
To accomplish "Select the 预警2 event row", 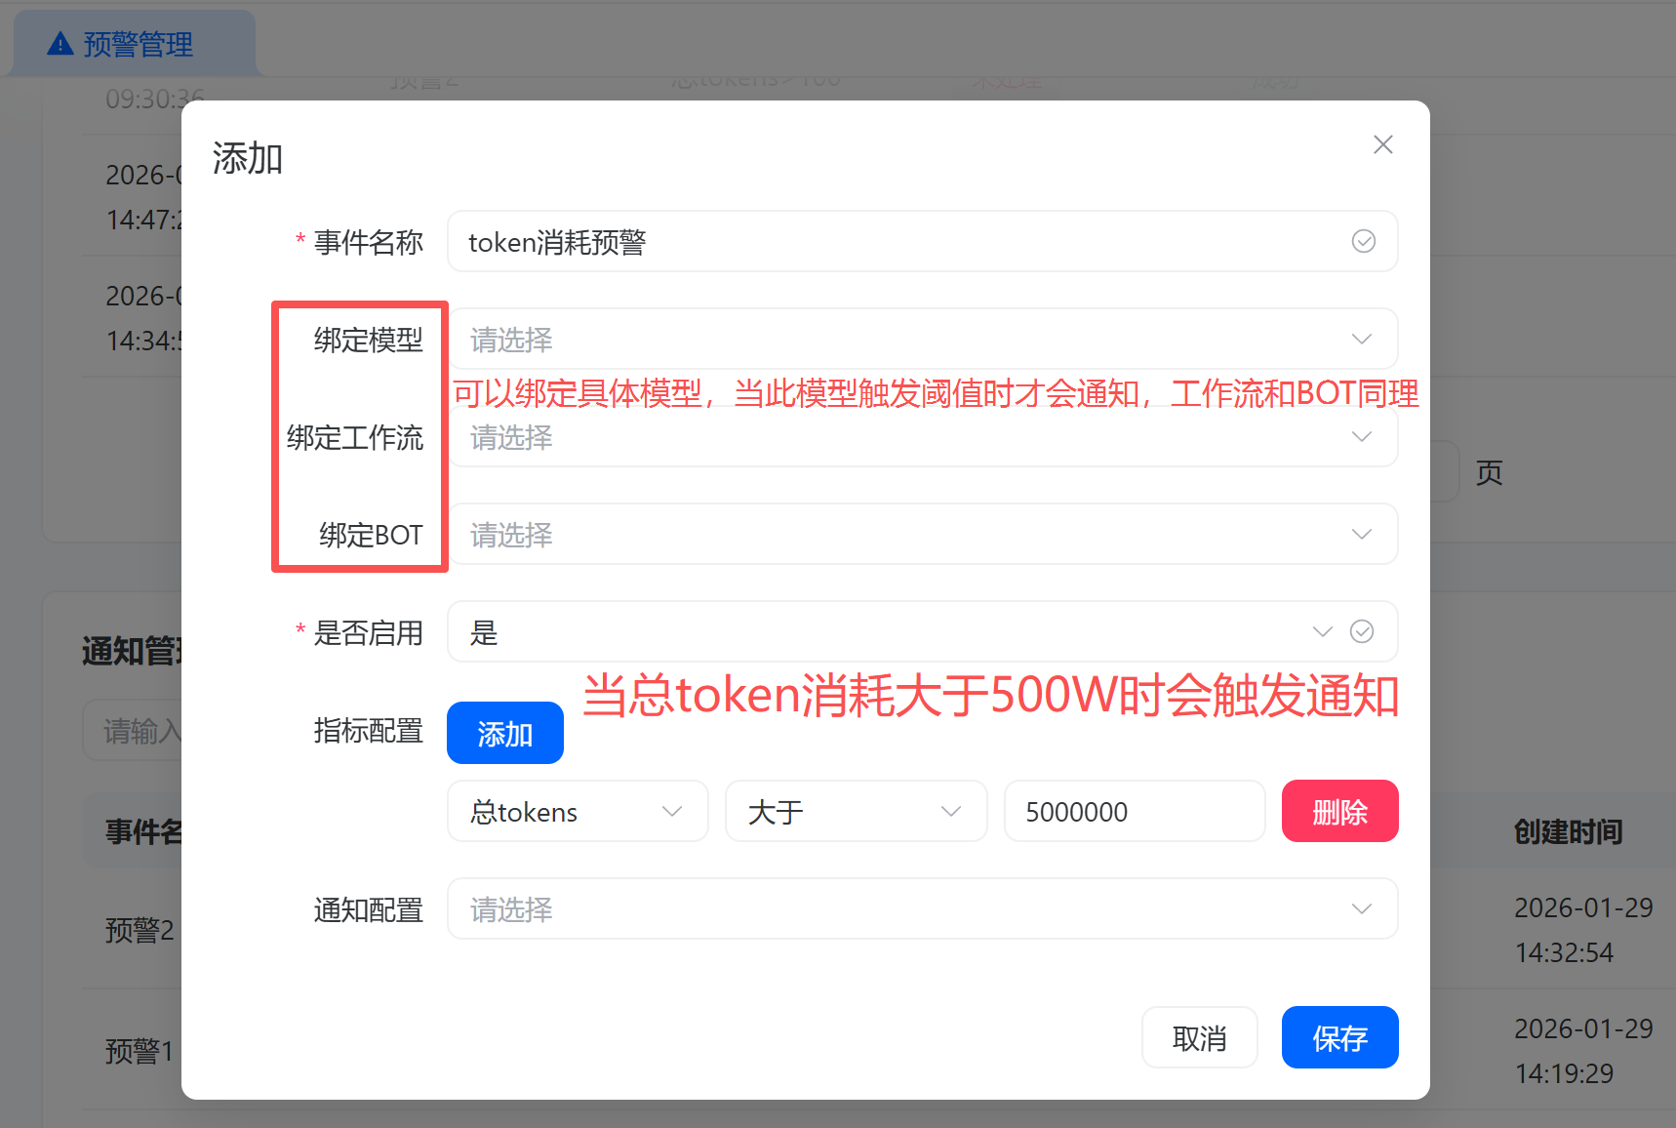I will (x=140, y=930).
